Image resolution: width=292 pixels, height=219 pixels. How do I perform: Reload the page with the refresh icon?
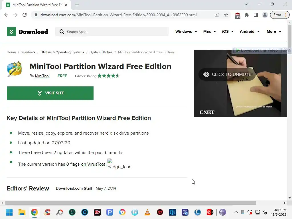[25, 15]
